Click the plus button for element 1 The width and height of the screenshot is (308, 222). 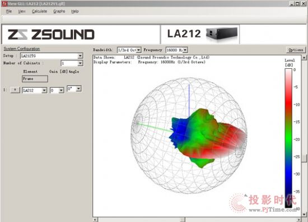coord(15,90)
